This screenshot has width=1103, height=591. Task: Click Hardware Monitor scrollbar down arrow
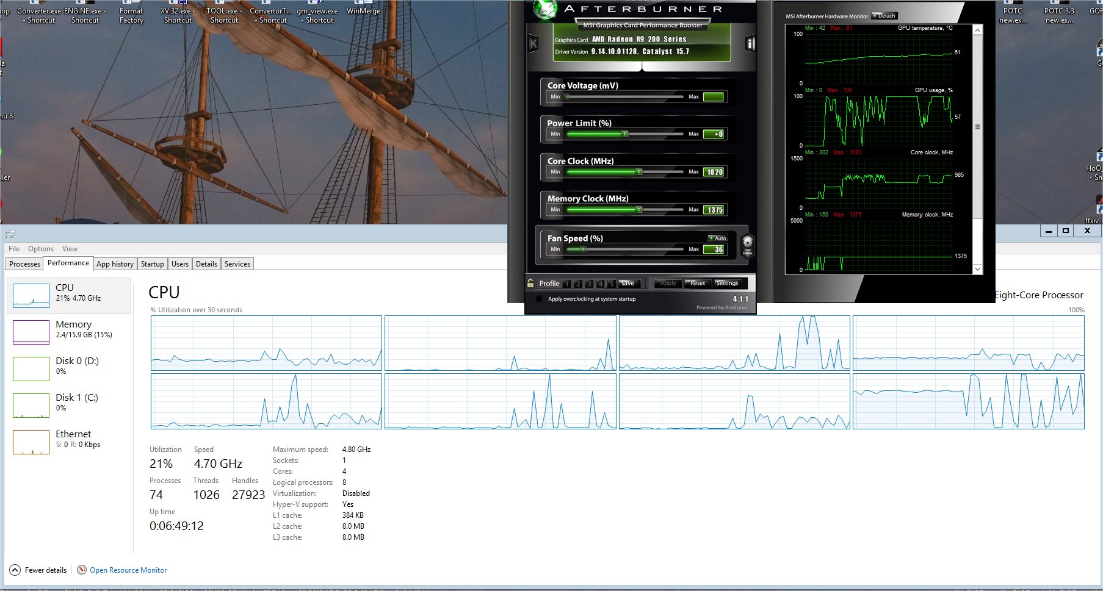pos(977,269)
